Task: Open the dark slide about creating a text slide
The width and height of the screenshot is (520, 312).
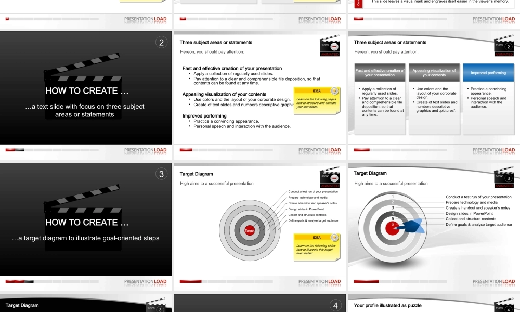Action: click(86, 87)
